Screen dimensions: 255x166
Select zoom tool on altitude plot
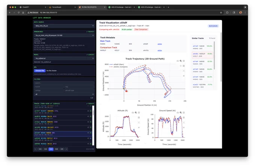pyautogui.click(x=136, y=112)
